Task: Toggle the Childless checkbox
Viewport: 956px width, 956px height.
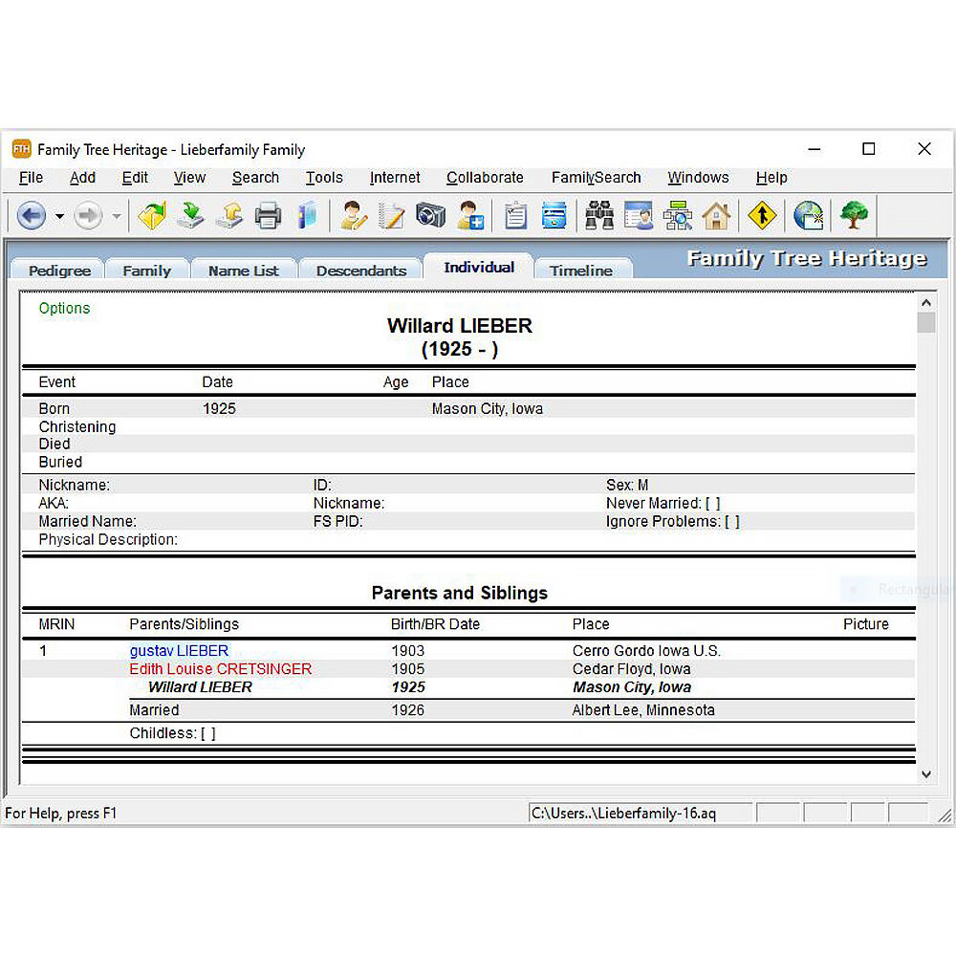Action: click(207, 733)
